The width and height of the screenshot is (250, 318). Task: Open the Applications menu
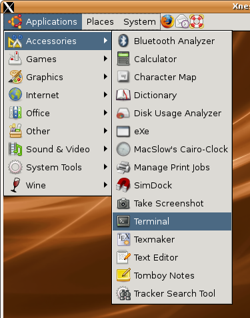tap(43, 21)
